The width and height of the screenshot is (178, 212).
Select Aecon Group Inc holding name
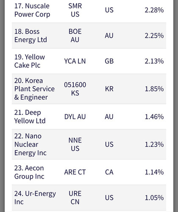click(29, 172)
